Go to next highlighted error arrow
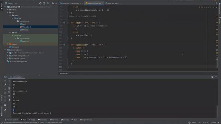The image size is (221, 124). click(x=216, y=7)
